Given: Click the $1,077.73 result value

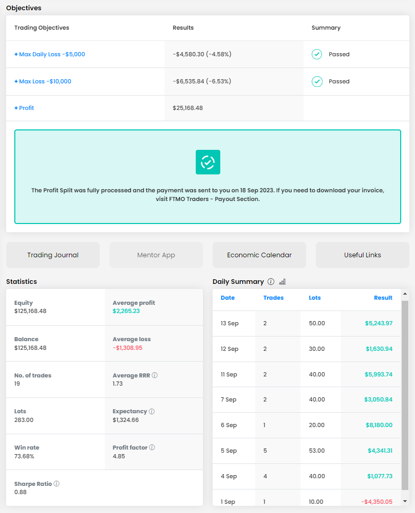Looking at the screenshot, I should pyautogui.click(x=380, y=476).
